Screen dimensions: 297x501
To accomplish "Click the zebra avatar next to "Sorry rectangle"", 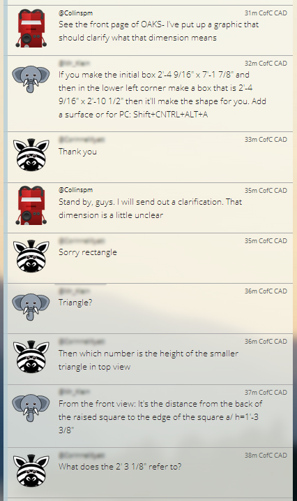I will tap(31, 256).
